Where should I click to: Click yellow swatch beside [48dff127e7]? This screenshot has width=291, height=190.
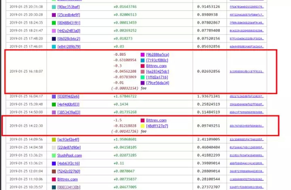(143, 126)
